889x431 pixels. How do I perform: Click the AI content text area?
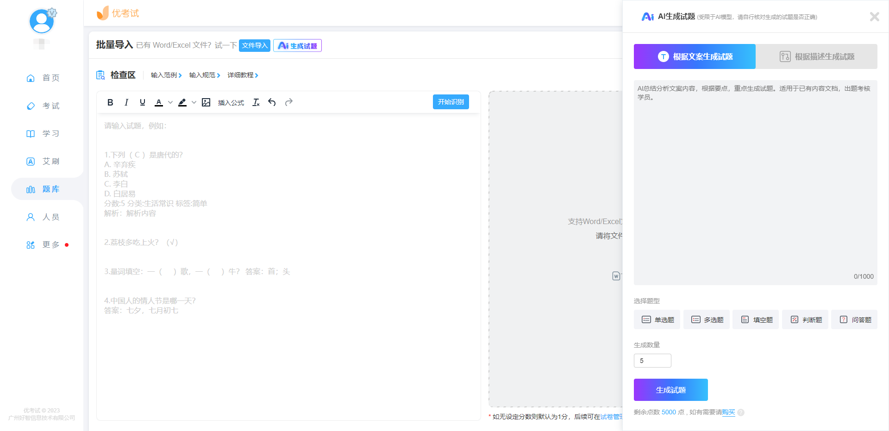pos(755,182)
